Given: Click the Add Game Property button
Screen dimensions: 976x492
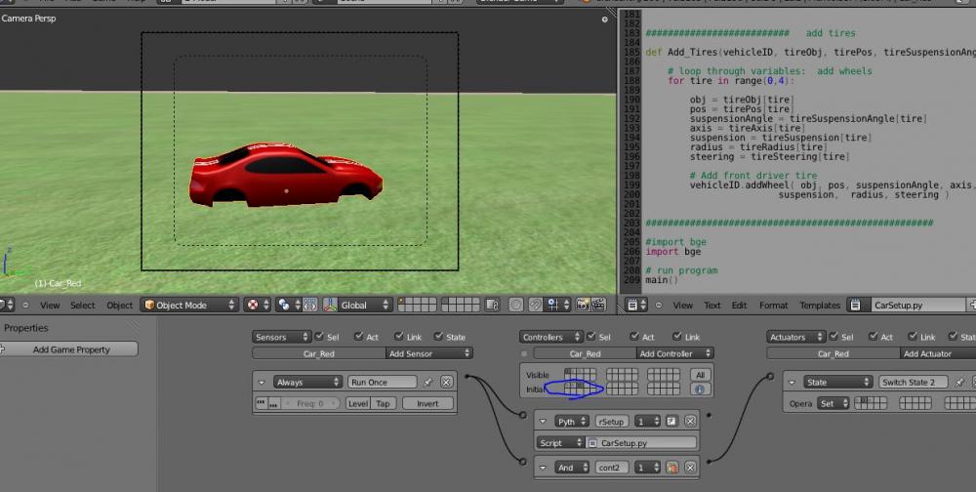Looking at the screenshot, I should pyautogui.click(x=71, y=349).
